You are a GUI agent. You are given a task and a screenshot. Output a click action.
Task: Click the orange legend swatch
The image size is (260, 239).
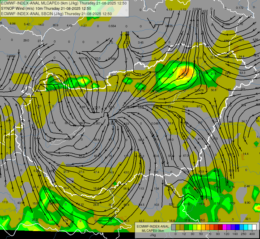(x=208, y=227)
